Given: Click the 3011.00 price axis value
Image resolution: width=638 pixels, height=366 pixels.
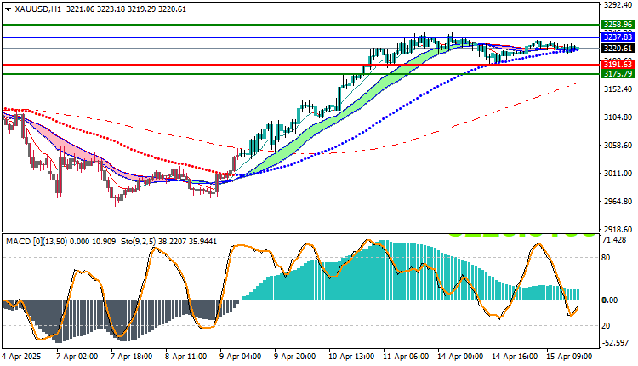Looking at the screenshot, I should [618, 173].
